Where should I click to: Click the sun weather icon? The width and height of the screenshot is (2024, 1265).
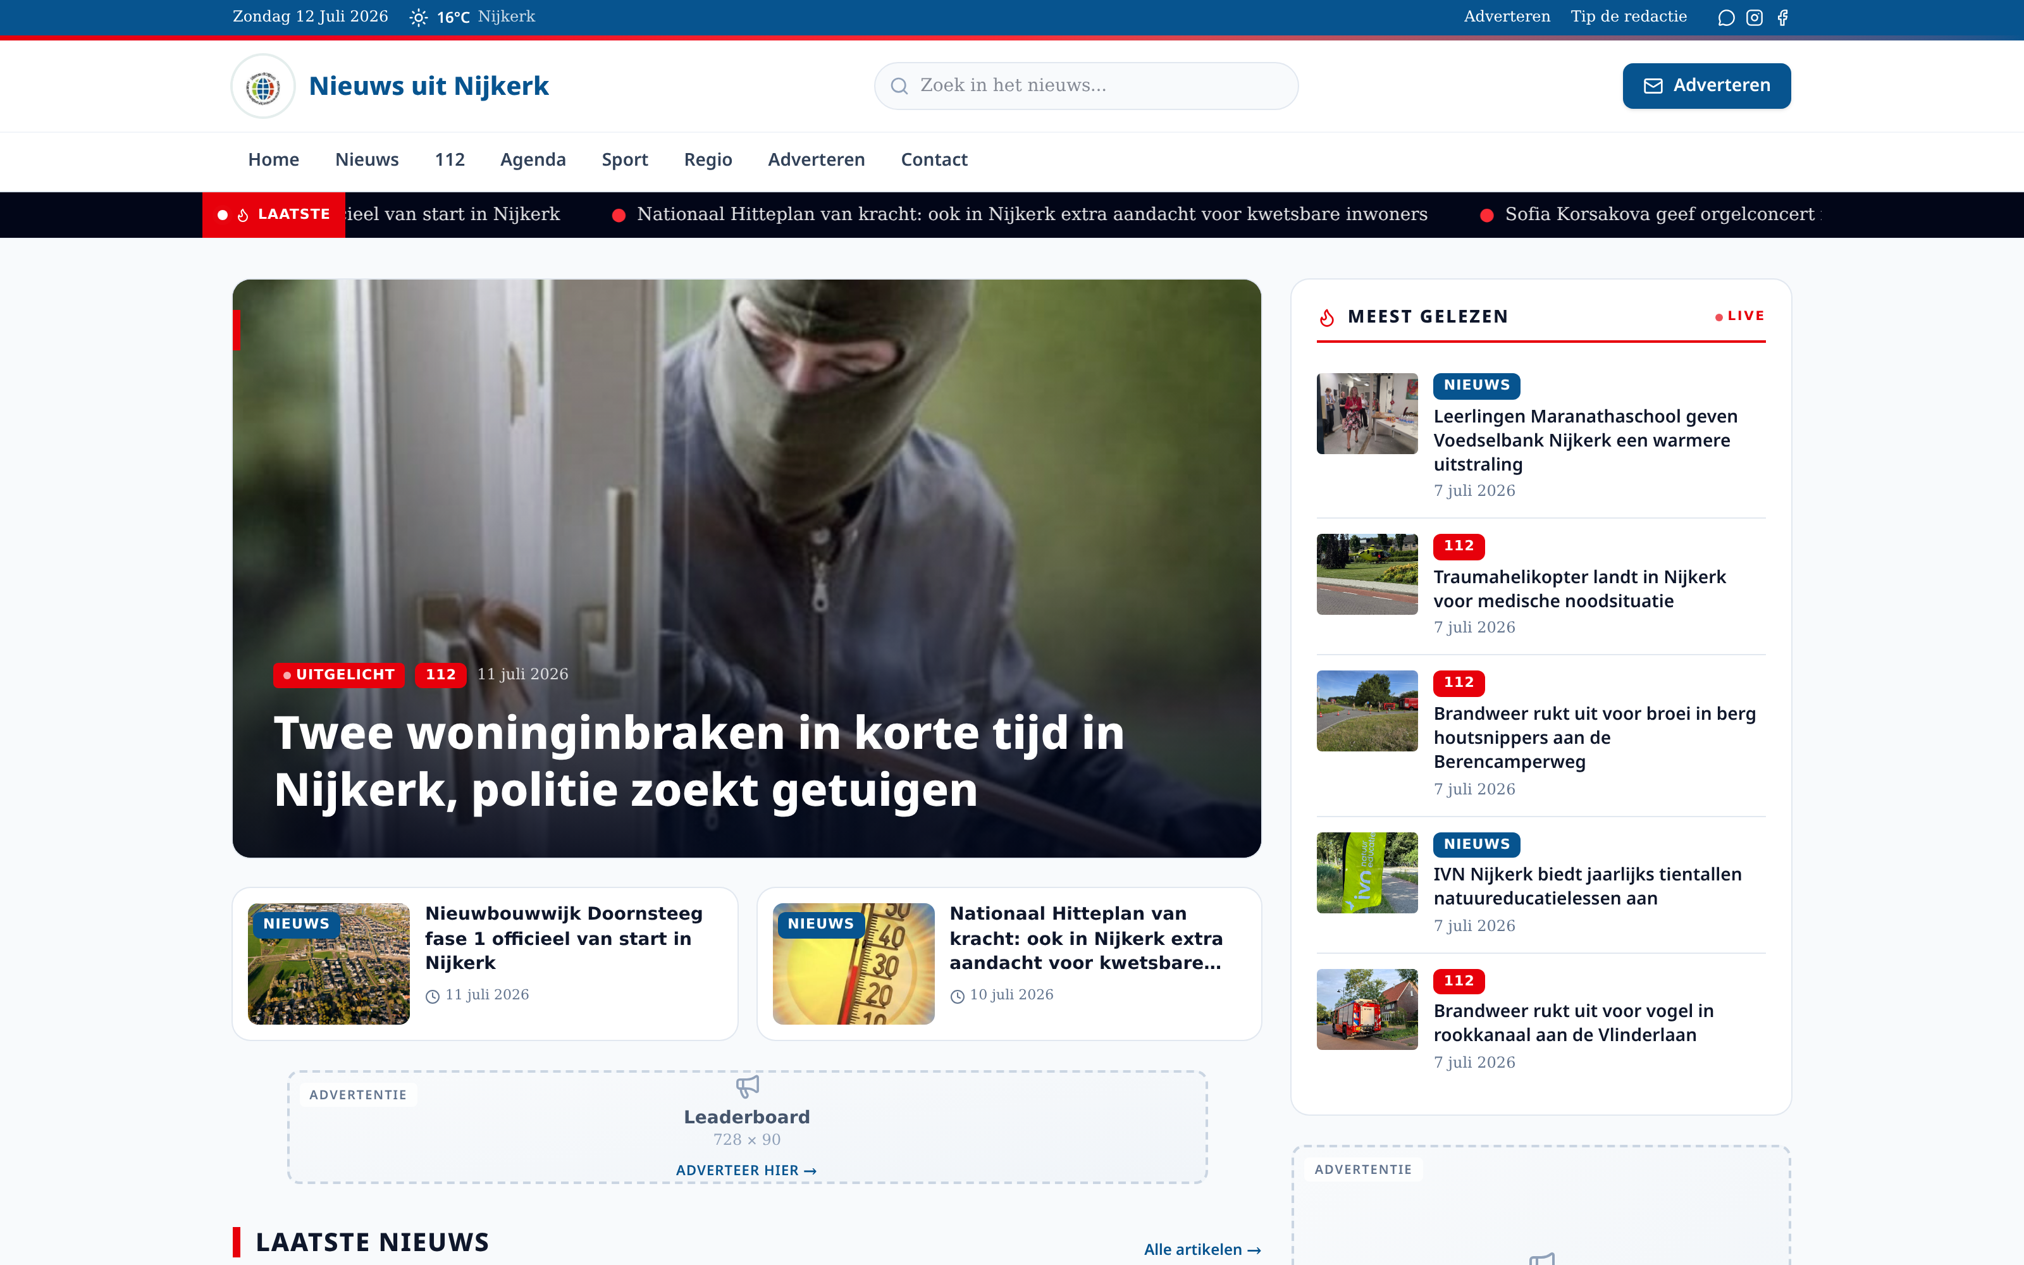[x=418, y=18]
